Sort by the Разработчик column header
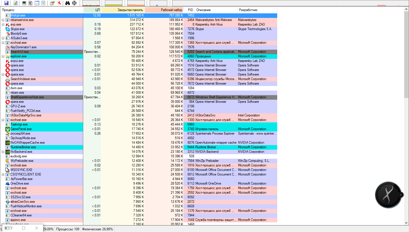 (x=257, y=10)
